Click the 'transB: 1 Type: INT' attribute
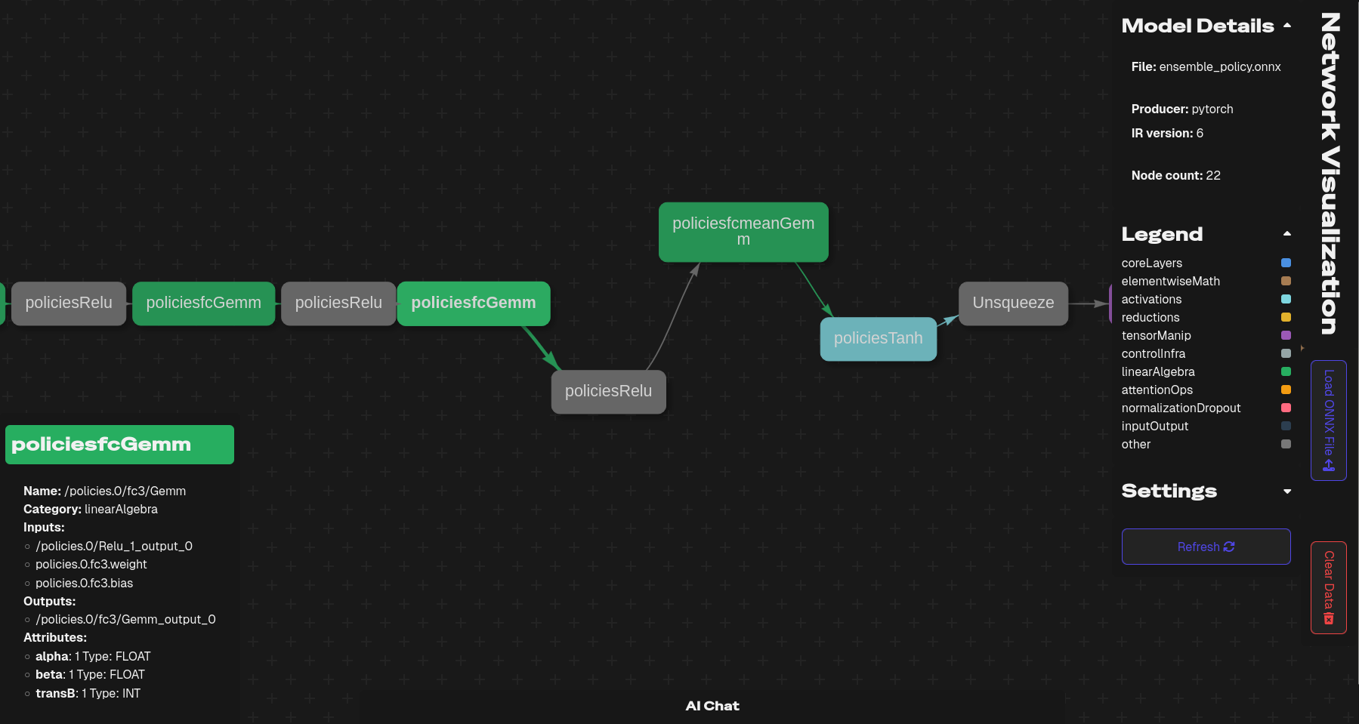 [x=88, y=693]
